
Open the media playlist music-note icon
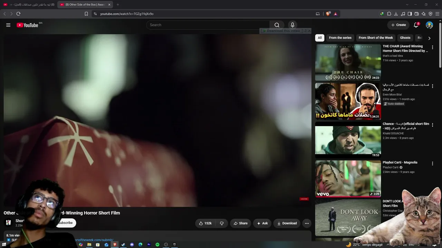point(403,14)
